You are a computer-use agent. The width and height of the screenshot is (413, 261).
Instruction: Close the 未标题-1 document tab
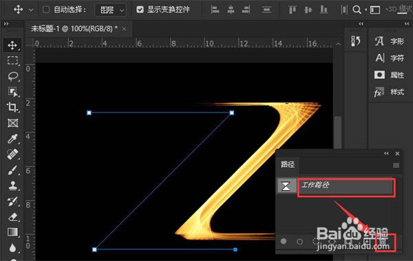[x=124, y=29]
